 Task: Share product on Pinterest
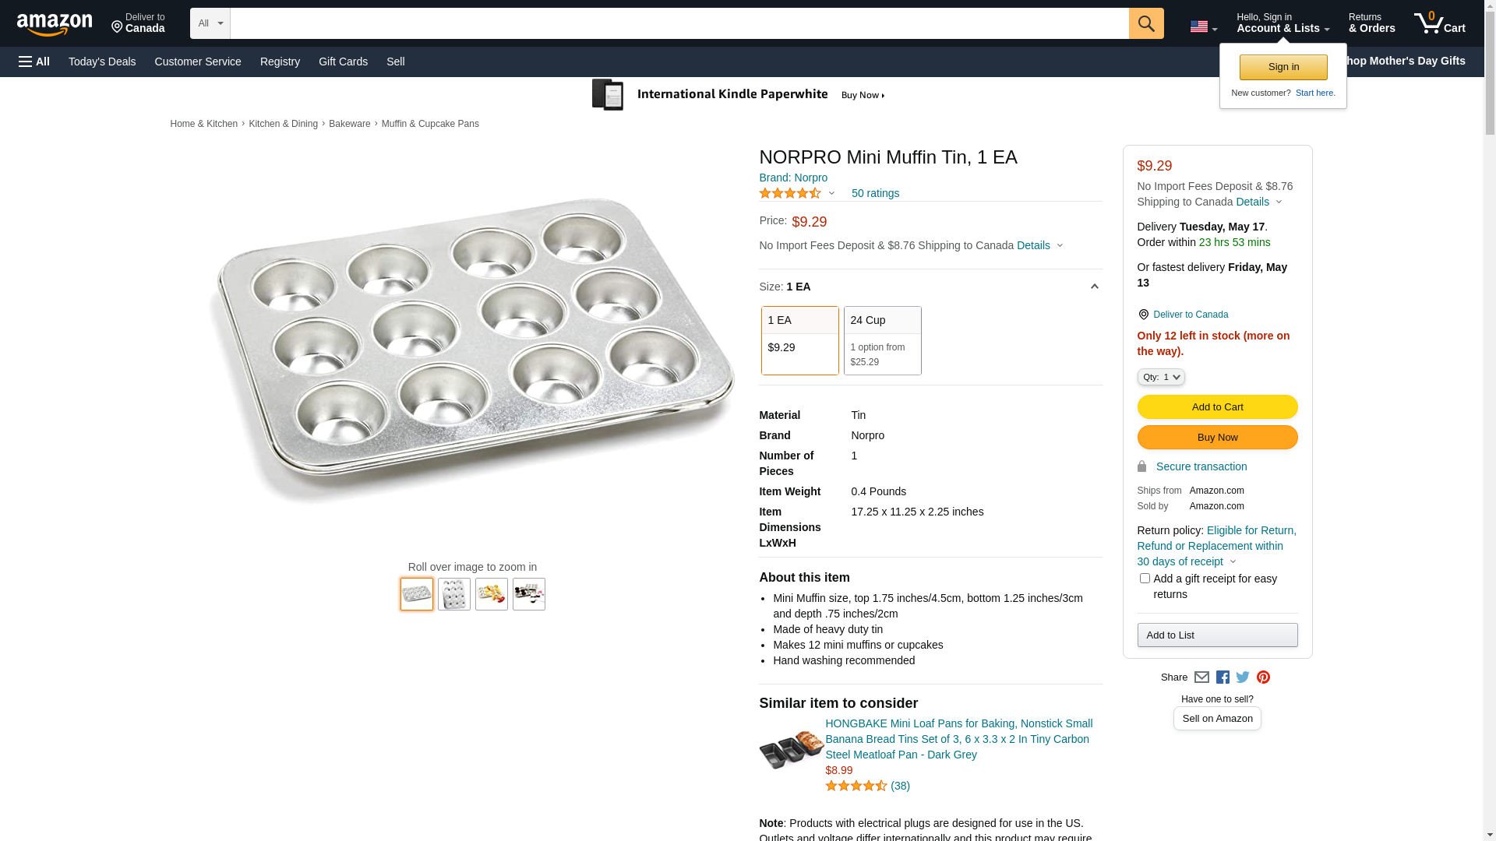1263,677
